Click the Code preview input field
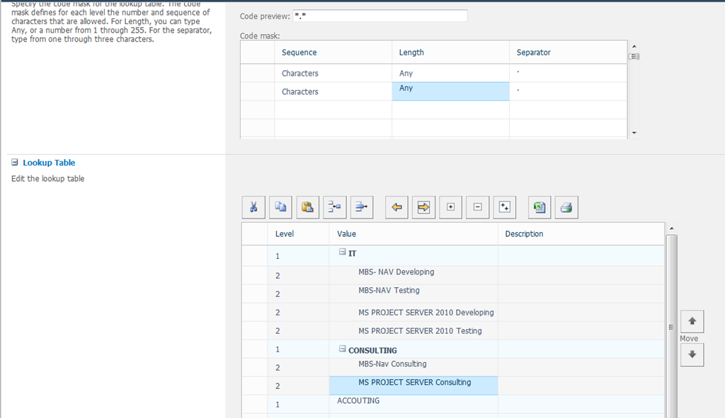Image resolution: width=725 pixels, height=418 pixels. 379,16
